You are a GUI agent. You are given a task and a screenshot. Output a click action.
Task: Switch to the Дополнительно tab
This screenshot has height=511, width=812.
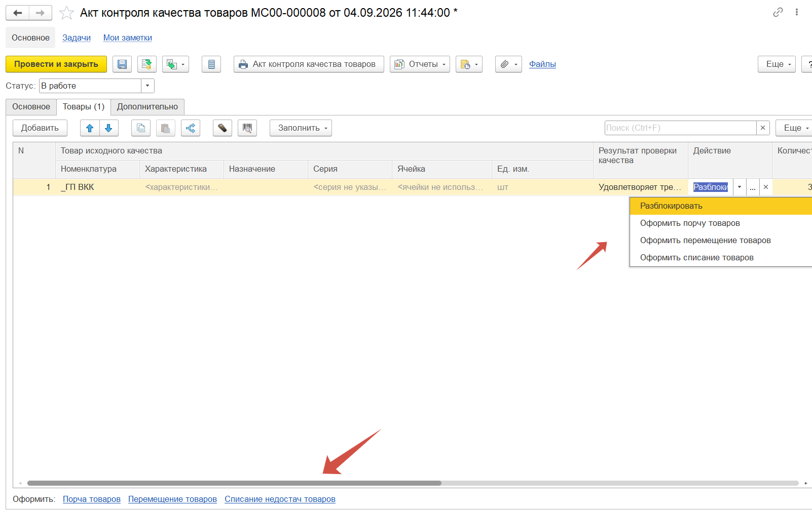point(147,107)
